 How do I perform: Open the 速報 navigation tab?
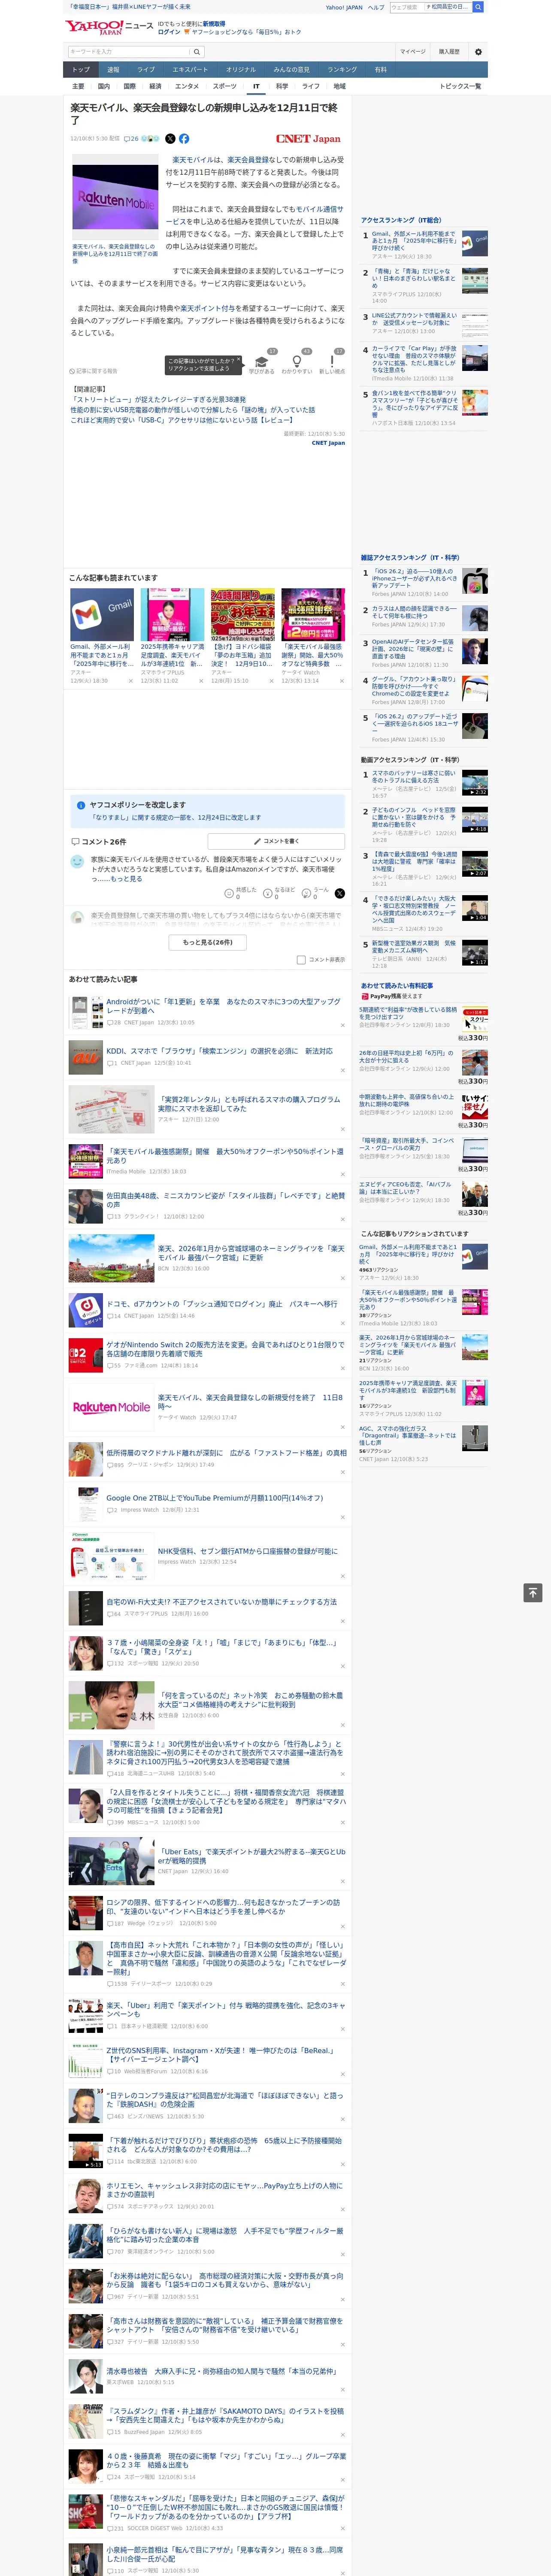point(113,70)
